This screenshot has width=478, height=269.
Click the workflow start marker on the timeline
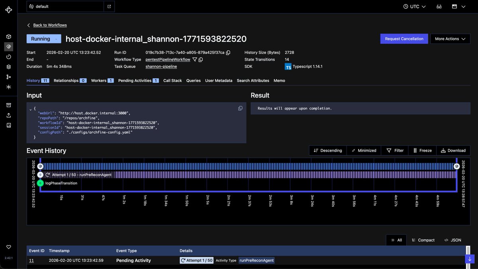(x=40, y=166)
